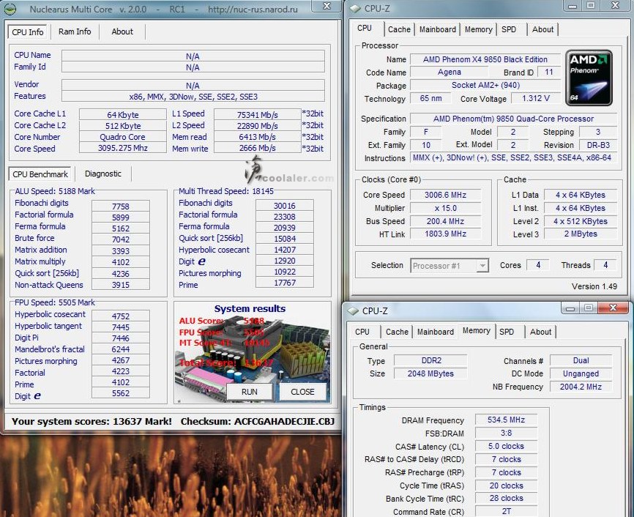The width and height of the screenshot is (634, 517).
Task: Click Core Speed value 3006.6 MHz in CPU-Z
Action: [446, 195]
